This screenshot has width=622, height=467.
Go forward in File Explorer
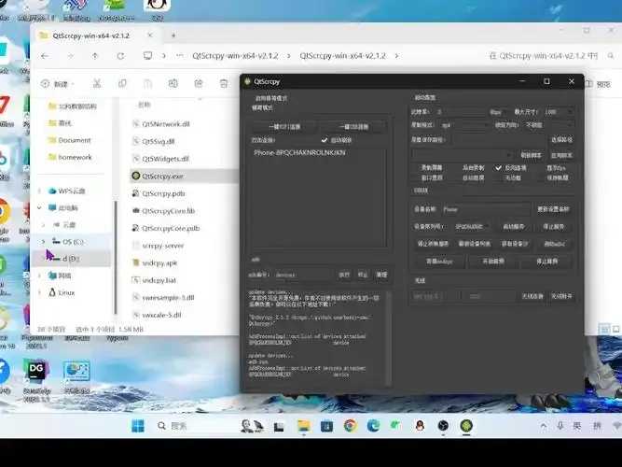click(70, 56)
